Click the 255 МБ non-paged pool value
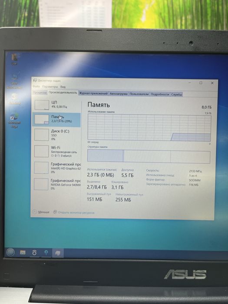The width and height of the screenshot is (228, 304). click(x=123, y=200)
